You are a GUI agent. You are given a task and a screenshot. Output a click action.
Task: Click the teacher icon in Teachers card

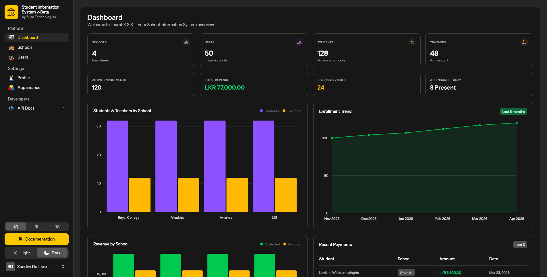(524, 42)
